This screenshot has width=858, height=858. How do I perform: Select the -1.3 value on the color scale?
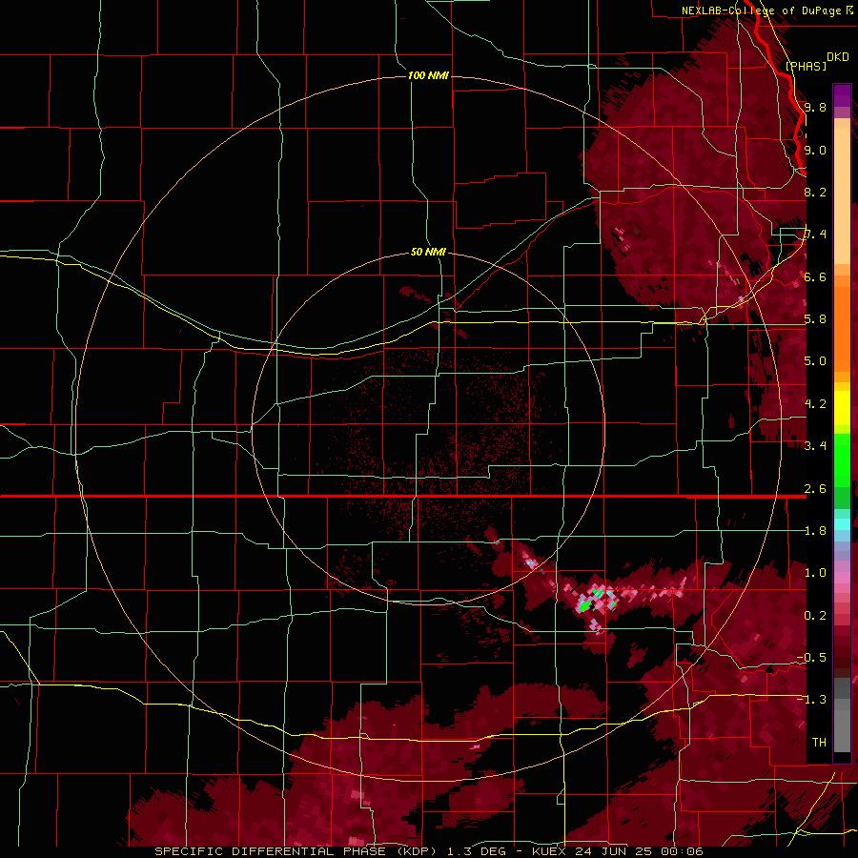(811, 700)
